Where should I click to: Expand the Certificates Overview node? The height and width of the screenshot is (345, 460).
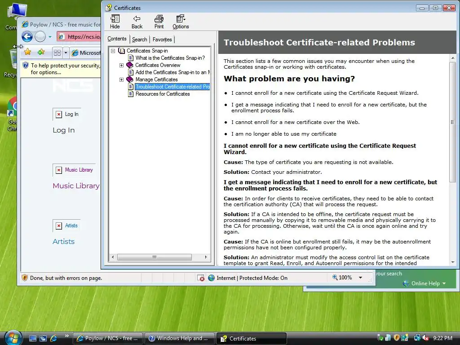(x=121, y=65)
